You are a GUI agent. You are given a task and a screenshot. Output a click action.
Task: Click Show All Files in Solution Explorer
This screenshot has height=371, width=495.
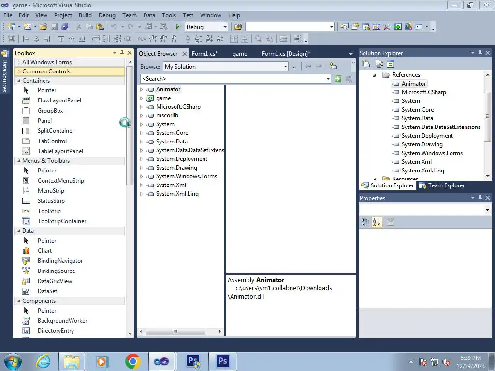(380, 64)
